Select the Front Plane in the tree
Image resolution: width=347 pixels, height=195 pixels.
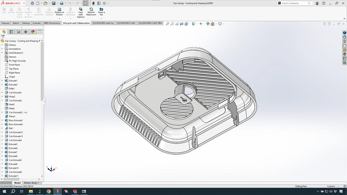pyautogui.click(x=14, y=65)
